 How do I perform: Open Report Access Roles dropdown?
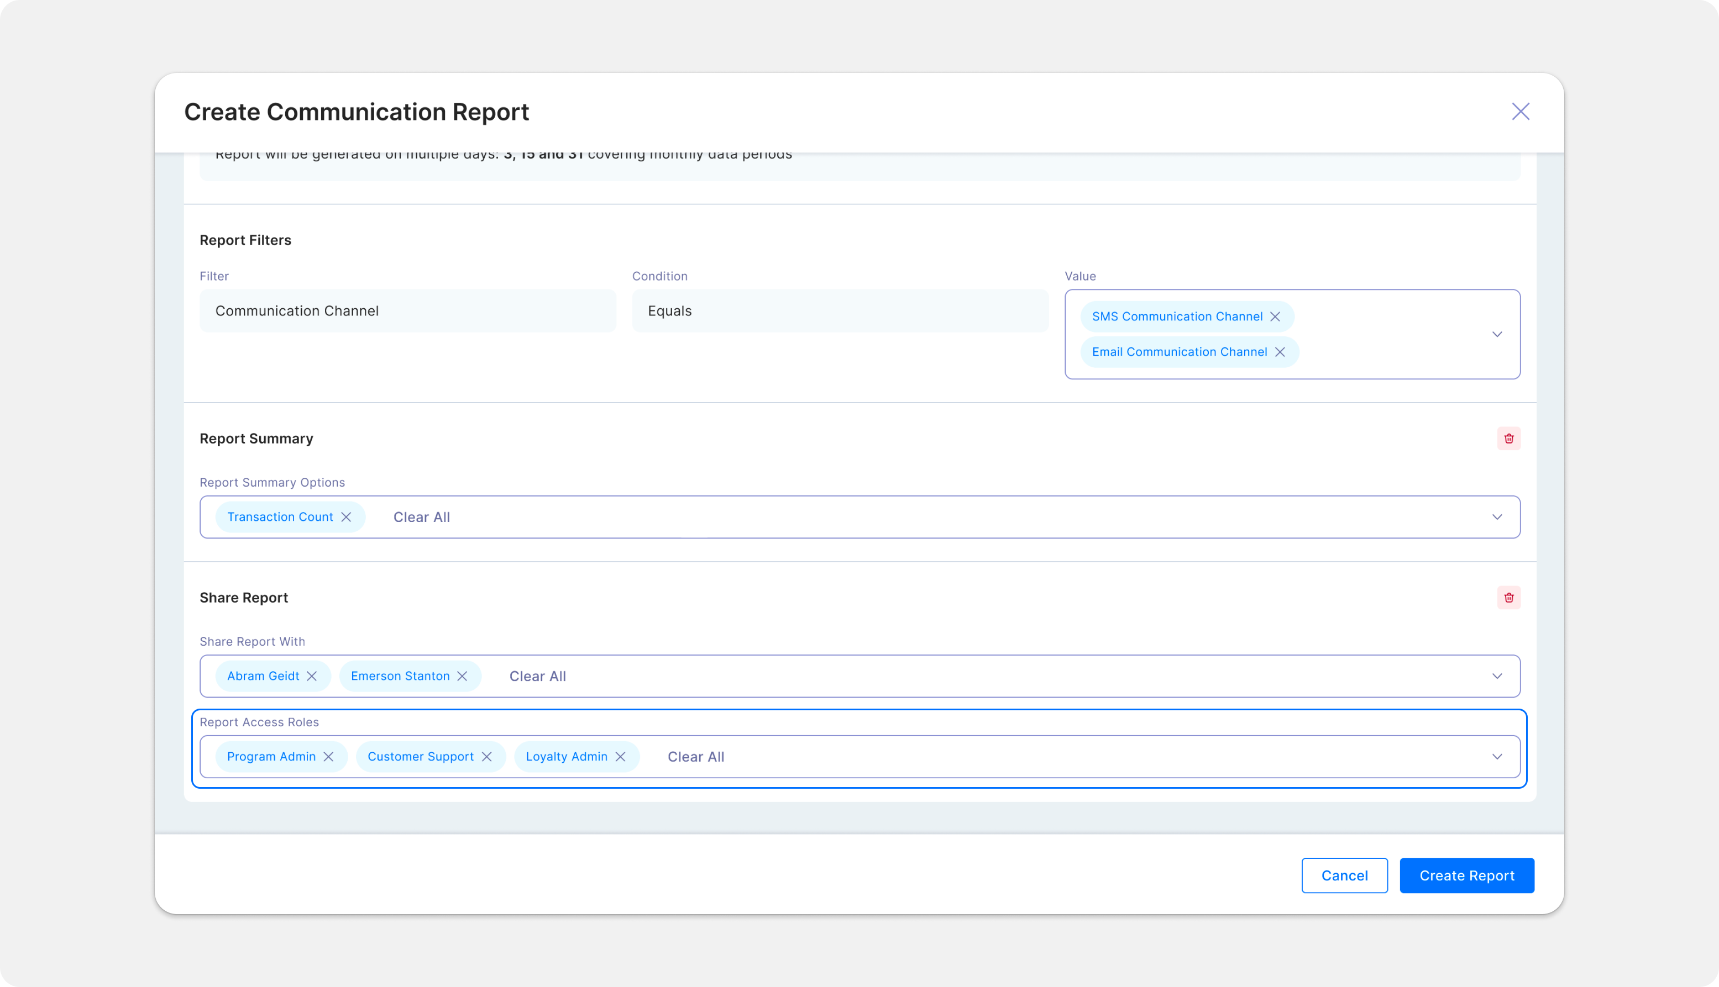point(1496,757)
